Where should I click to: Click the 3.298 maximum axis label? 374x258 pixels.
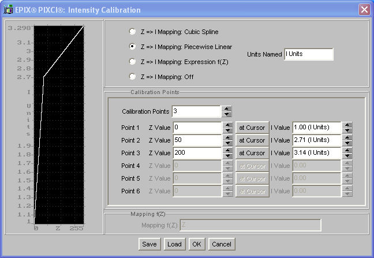coord(19,28)
